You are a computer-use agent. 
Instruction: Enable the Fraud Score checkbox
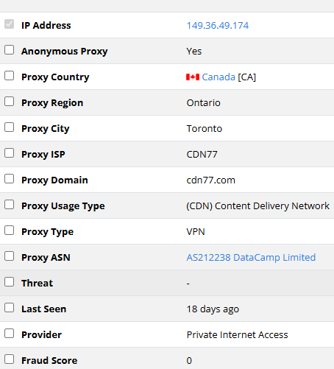[10, 359]
